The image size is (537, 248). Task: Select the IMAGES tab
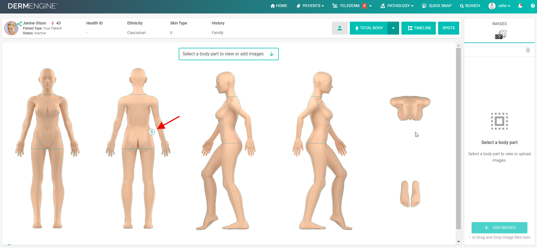[500, 30]
